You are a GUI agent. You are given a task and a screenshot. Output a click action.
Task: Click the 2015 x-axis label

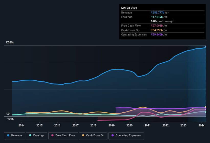39,125
